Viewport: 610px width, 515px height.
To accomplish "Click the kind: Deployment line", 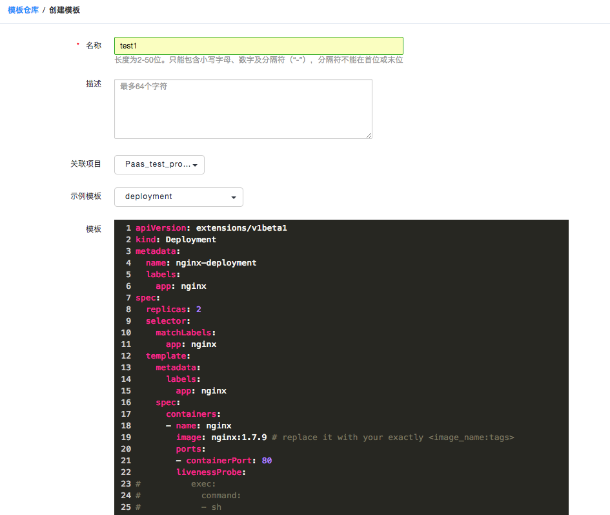I will tap(176, 239).
